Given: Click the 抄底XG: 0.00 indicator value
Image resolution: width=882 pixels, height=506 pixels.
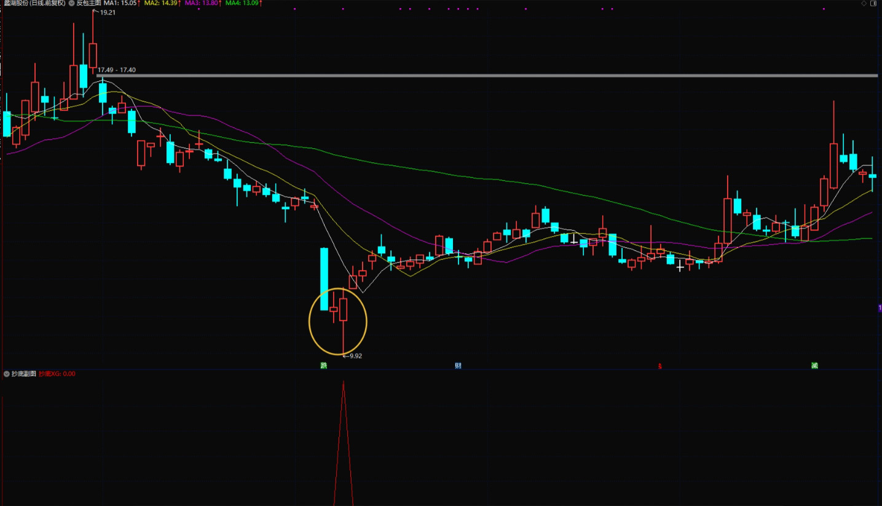Looking at the screenshot, I should point(57,373).
